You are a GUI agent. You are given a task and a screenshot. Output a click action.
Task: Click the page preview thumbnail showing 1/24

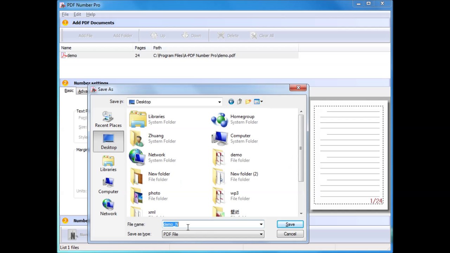[348, 155]
